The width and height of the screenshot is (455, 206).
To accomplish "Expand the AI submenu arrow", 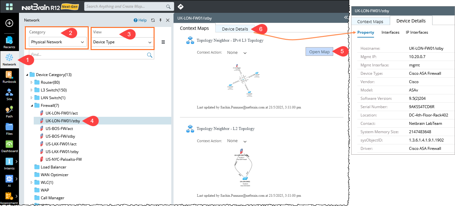I will (16, 179).
